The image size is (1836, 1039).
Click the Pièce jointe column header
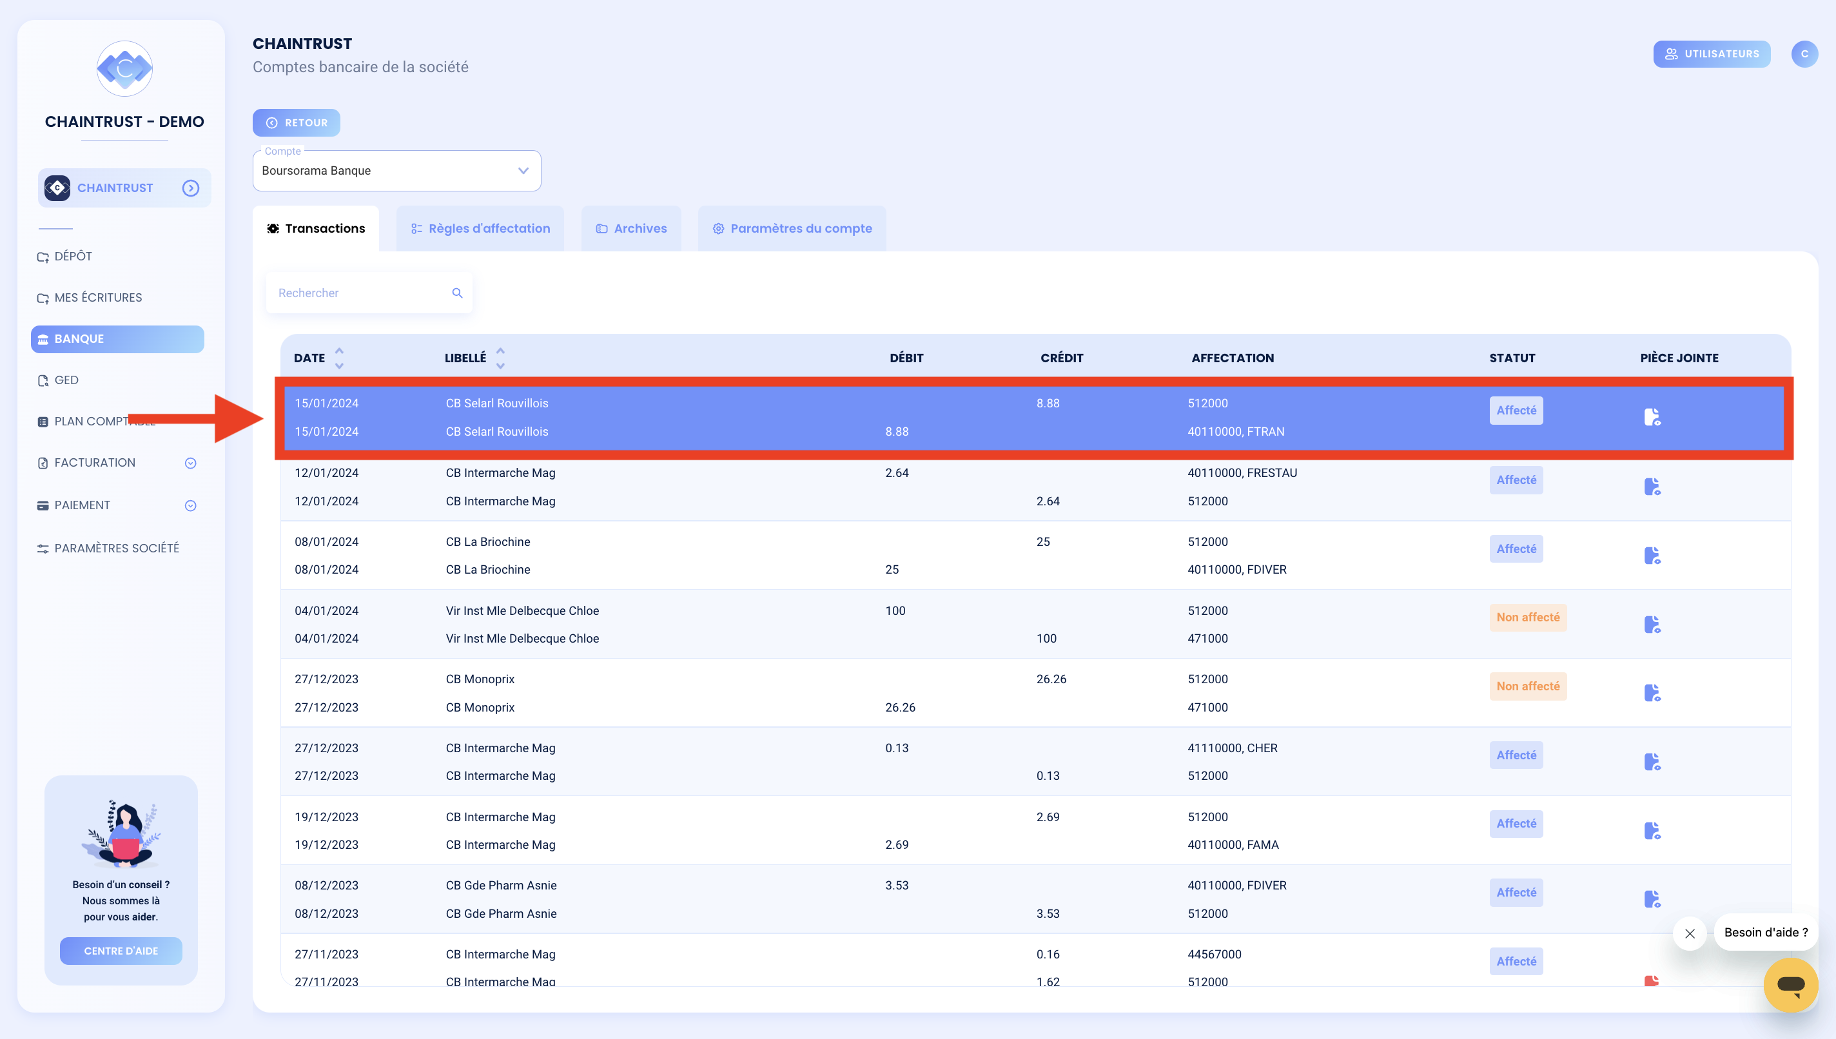point(1679,358)
